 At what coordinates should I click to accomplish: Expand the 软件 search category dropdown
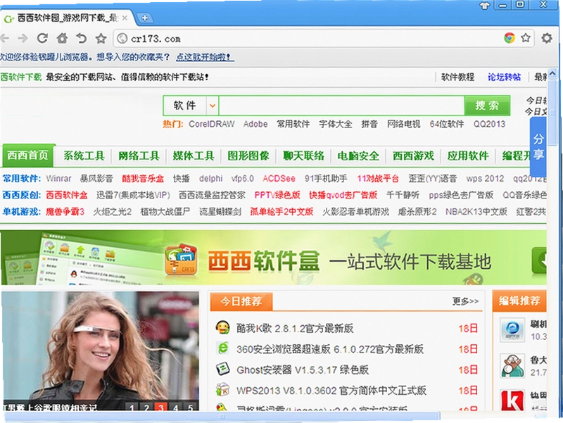(x=213, y=106)
